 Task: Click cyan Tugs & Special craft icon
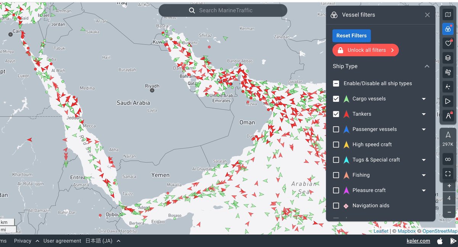click(346, 160)
